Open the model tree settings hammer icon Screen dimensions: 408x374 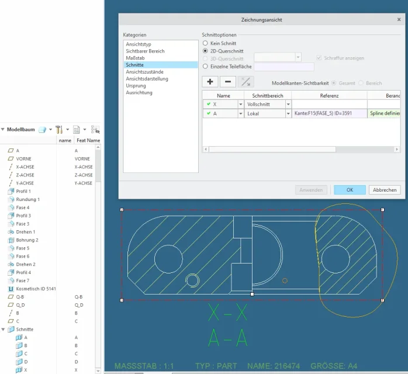[59, 130]
